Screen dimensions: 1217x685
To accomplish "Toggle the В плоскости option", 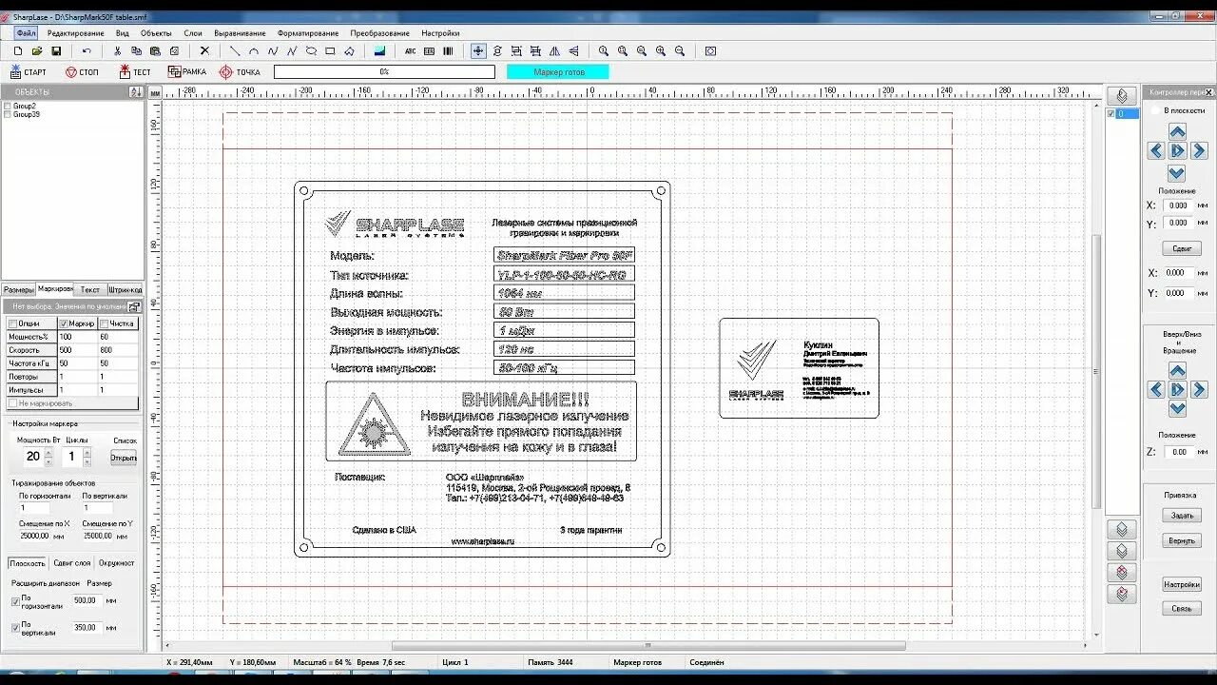I will (x=1155, y=110).
